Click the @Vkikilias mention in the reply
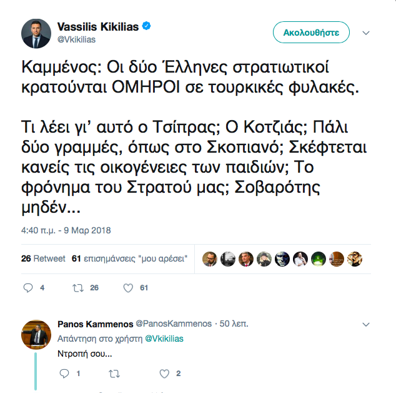 [164, 338]
